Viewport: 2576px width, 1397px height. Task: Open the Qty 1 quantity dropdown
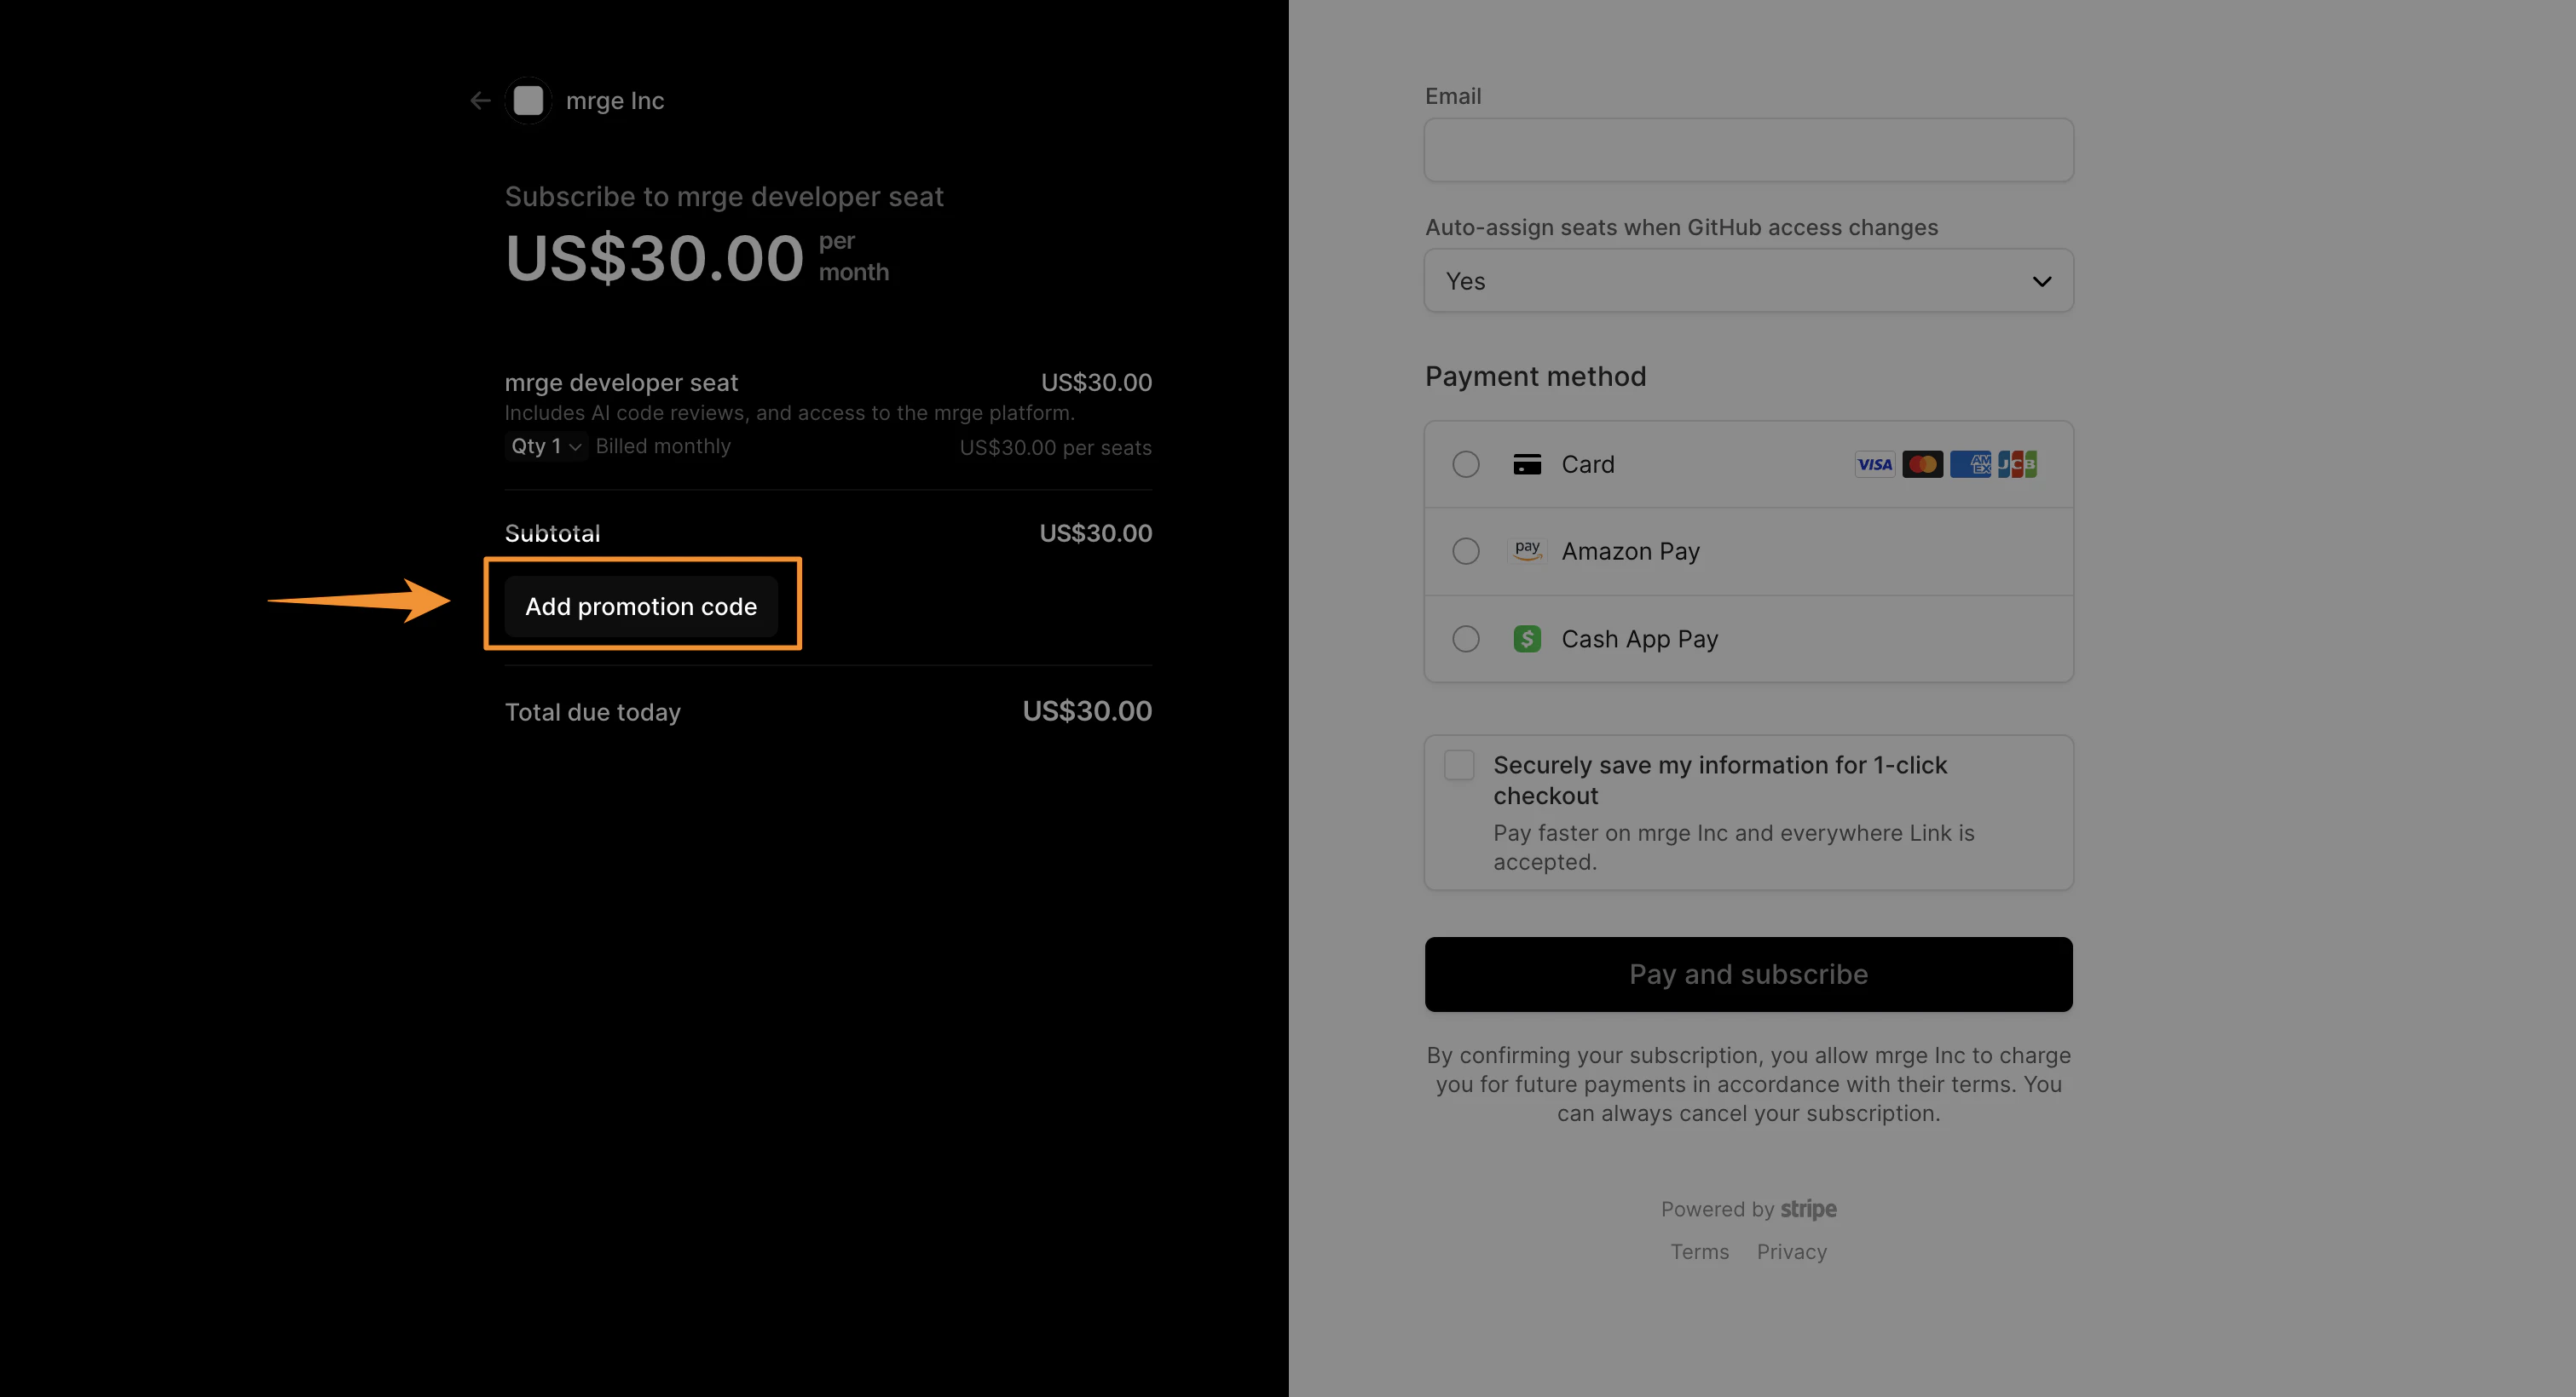tap(544, 446)
